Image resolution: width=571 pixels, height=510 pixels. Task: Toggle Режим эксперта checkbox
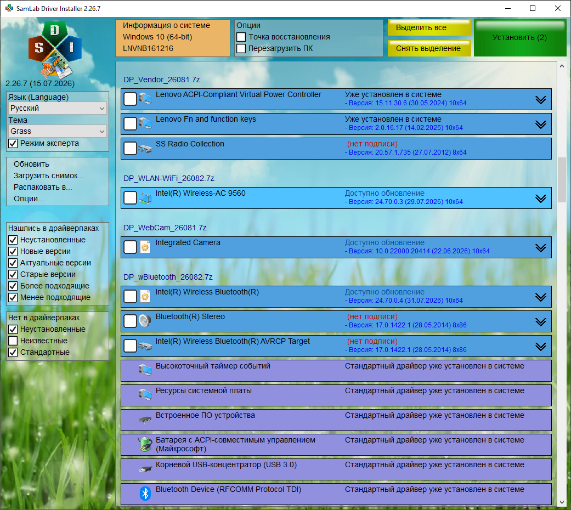[13, 144]
